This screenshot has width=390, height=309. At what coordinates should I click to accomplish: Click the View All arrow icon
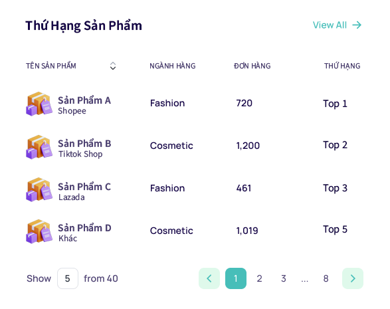(x=357, y=25)
